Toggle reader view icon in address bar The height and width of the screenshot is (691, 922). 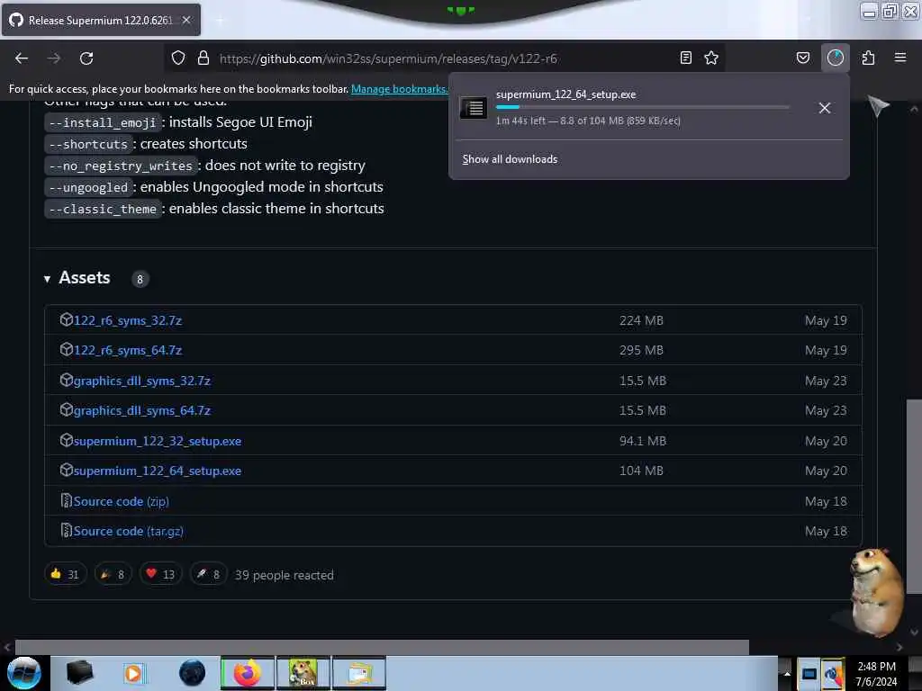[x=685, y=58]
